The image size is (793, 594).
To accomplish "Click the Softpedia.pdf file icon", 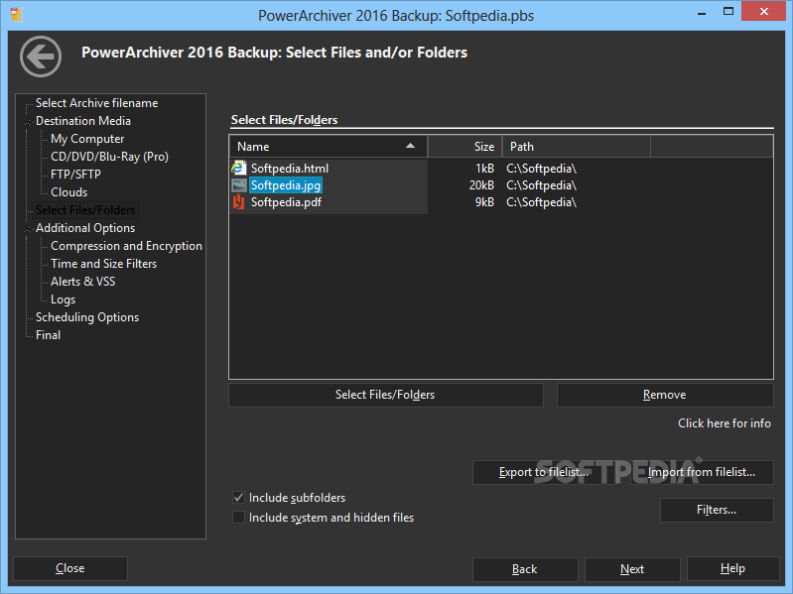I will point(239,202).
